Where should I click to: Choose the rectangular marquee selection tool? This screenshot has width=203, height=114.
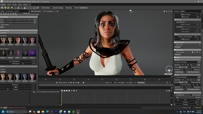pos(28,8)
